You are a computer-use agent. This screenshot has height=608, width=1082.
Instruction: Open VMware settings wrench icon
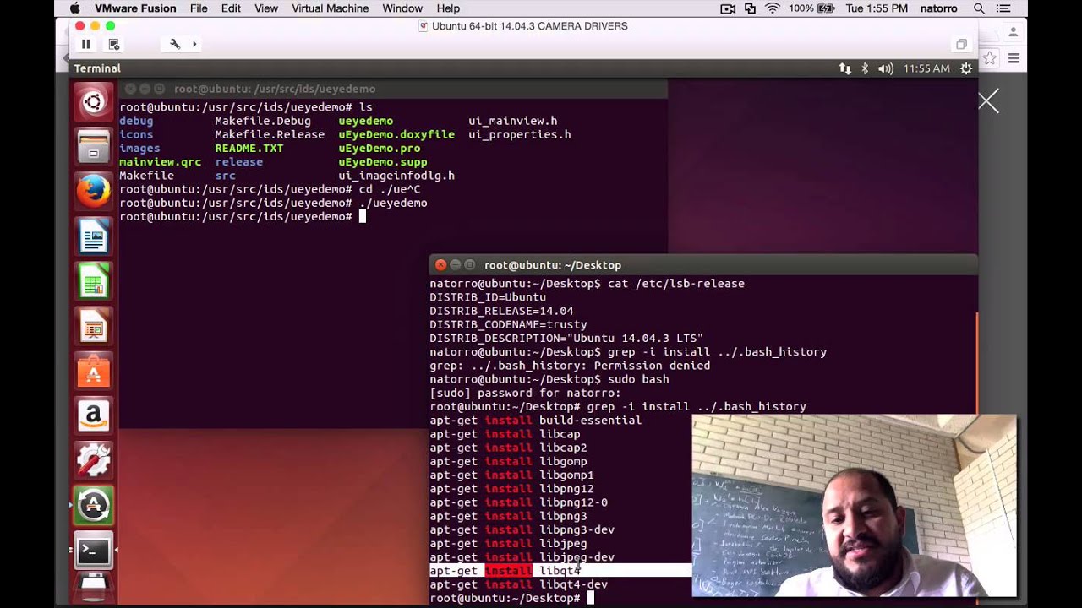[175, 44]
